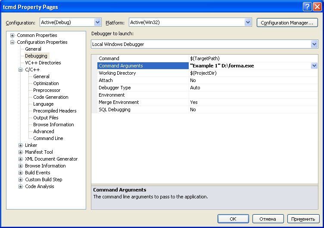Screen dimensions: 324x228
Task: Select Language page
Action: click(x=44, y=104)
